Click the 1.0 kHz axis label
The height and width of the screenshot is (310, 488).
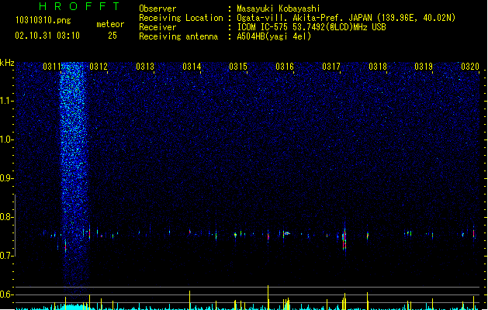point(7,139)
